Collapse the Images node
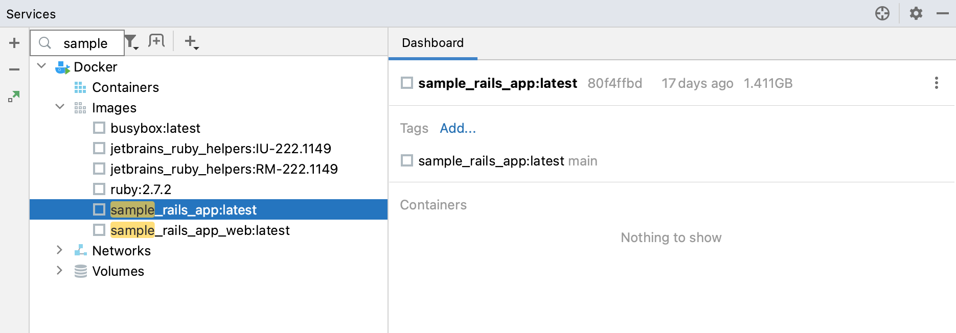The width and height of the screenshot is (956, 333). pos(60,107)
